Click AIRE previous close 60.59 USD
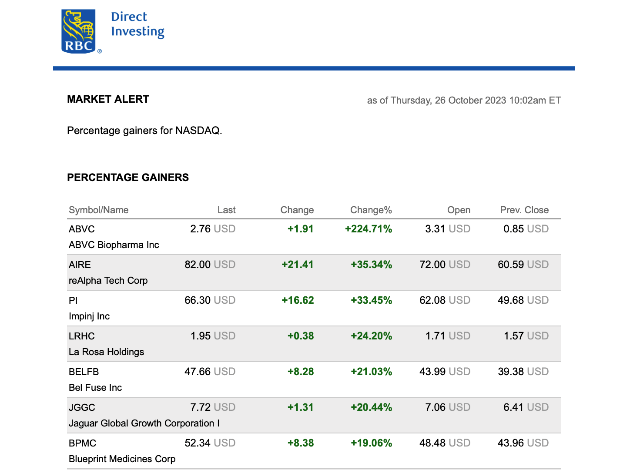 click(x=523, y=265)
